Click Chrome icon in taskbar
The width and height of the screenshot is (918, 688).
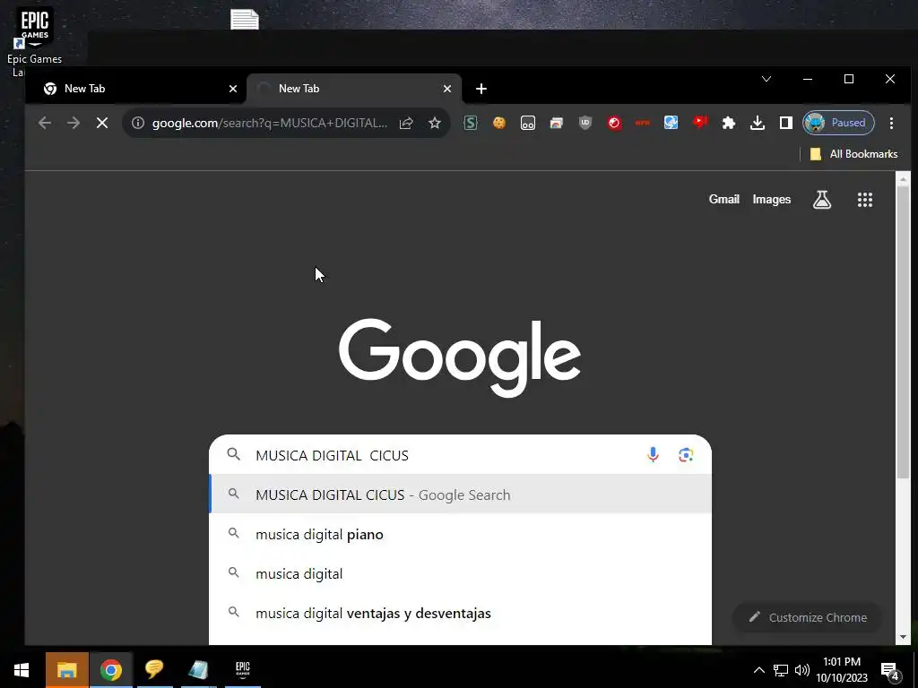point(110,670)
